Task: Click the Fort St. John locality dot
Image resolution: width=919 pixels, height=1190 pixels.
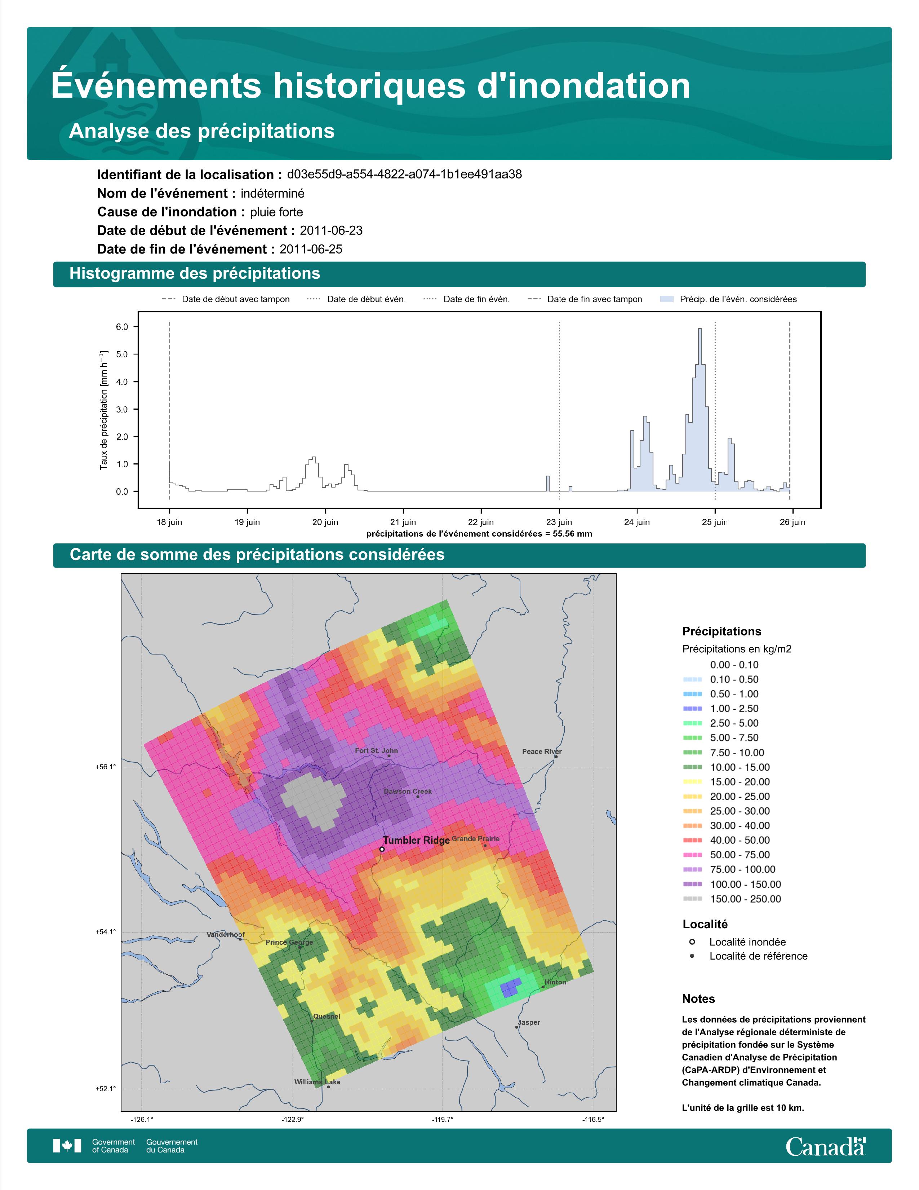Action: coord(389,756)
